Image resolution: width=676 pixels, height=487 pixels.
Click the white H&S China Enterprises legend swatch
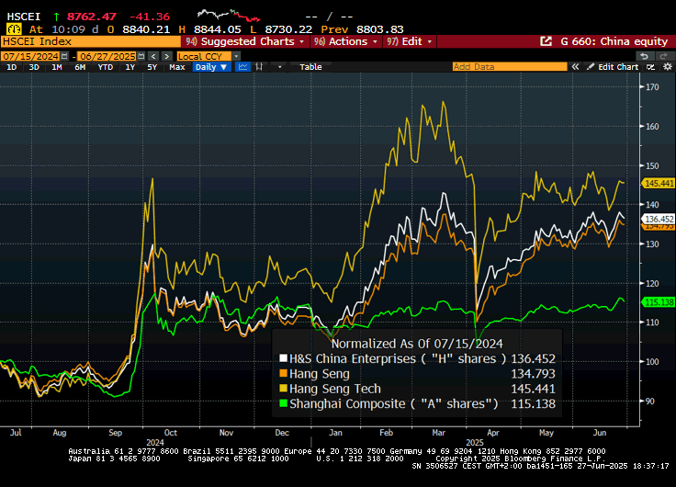[283, 358]
